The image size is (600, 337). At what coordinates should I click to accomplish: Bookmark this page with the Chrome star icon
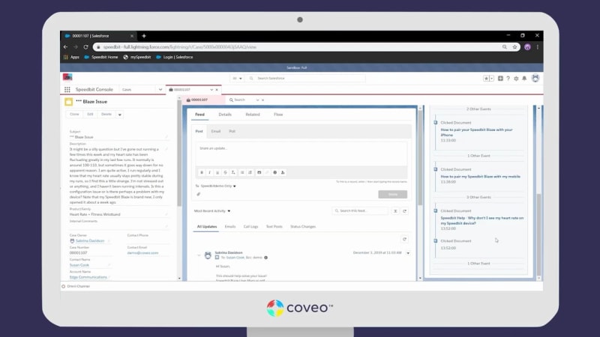pyautogui.click(x=514, y=46)
